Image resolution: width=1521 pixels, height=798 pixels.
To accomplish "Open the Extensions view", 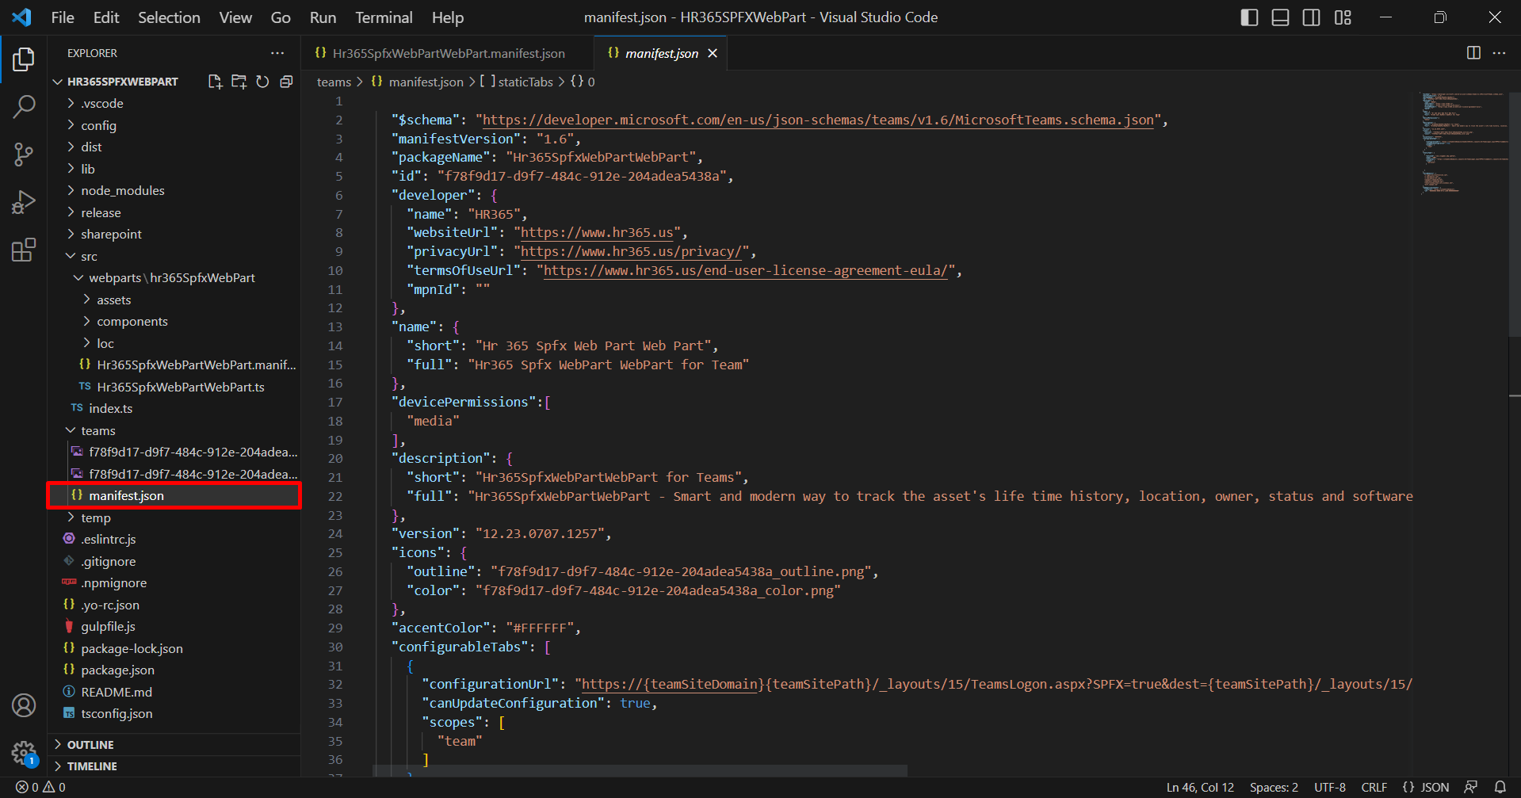I will click(x=24, y=250).
